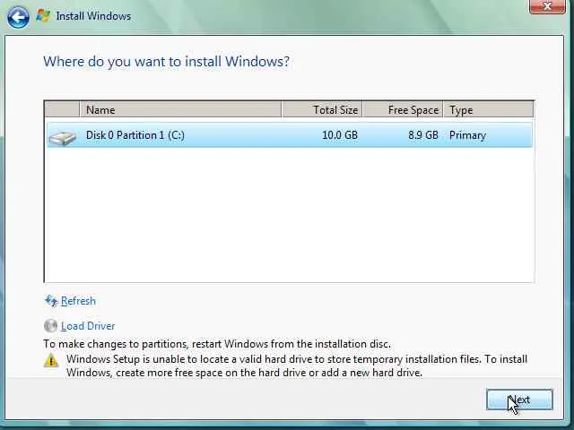Click the Primary type cell
This screenshot has height=430, width=574.
tap(467, 135)
